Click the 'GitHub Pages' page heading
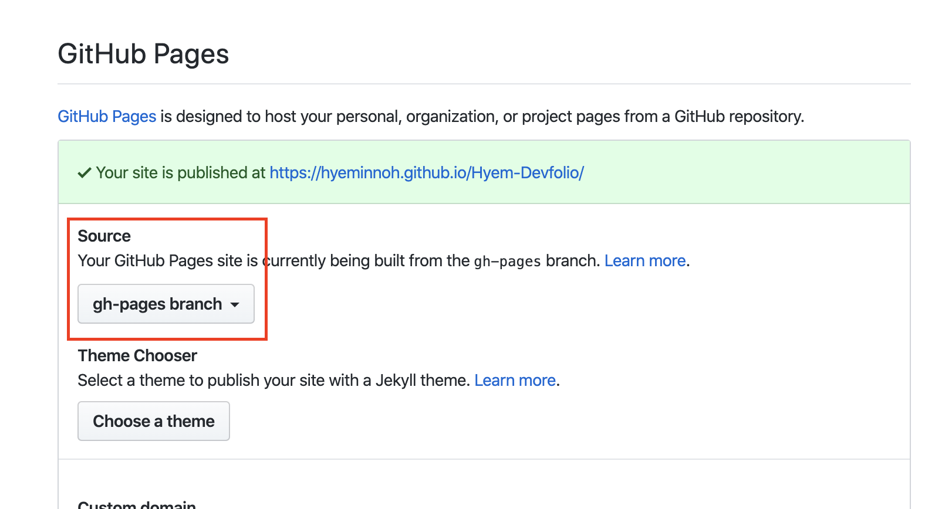 [143, 54]
